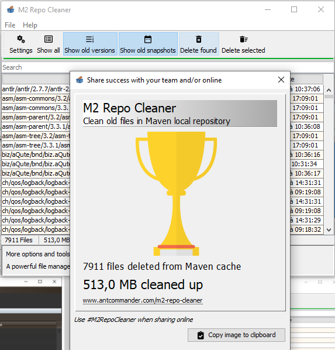335x350 pixels.
Task: Click the More options and tools text
Action: (x=38, y=254)
